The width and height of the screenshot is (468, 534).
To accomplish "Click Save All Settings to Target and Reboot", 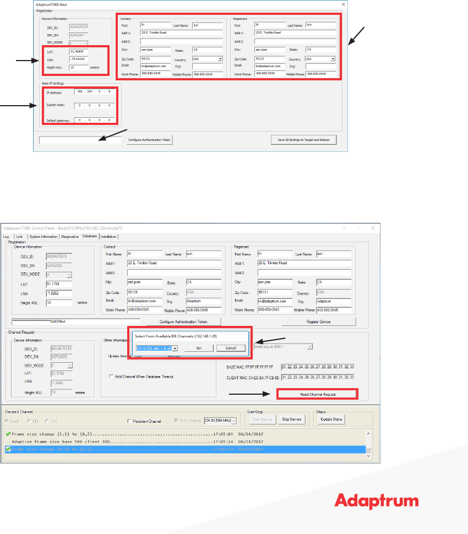I will pos(303,140).
